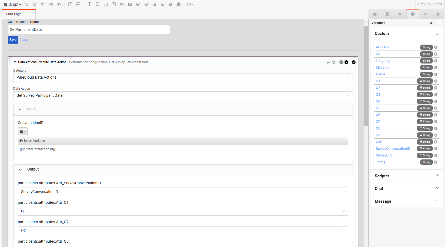This screenshot has width=445, height=247.
Task: Click Insert Variable for ConversationID
Action: (x=32, y=141)
